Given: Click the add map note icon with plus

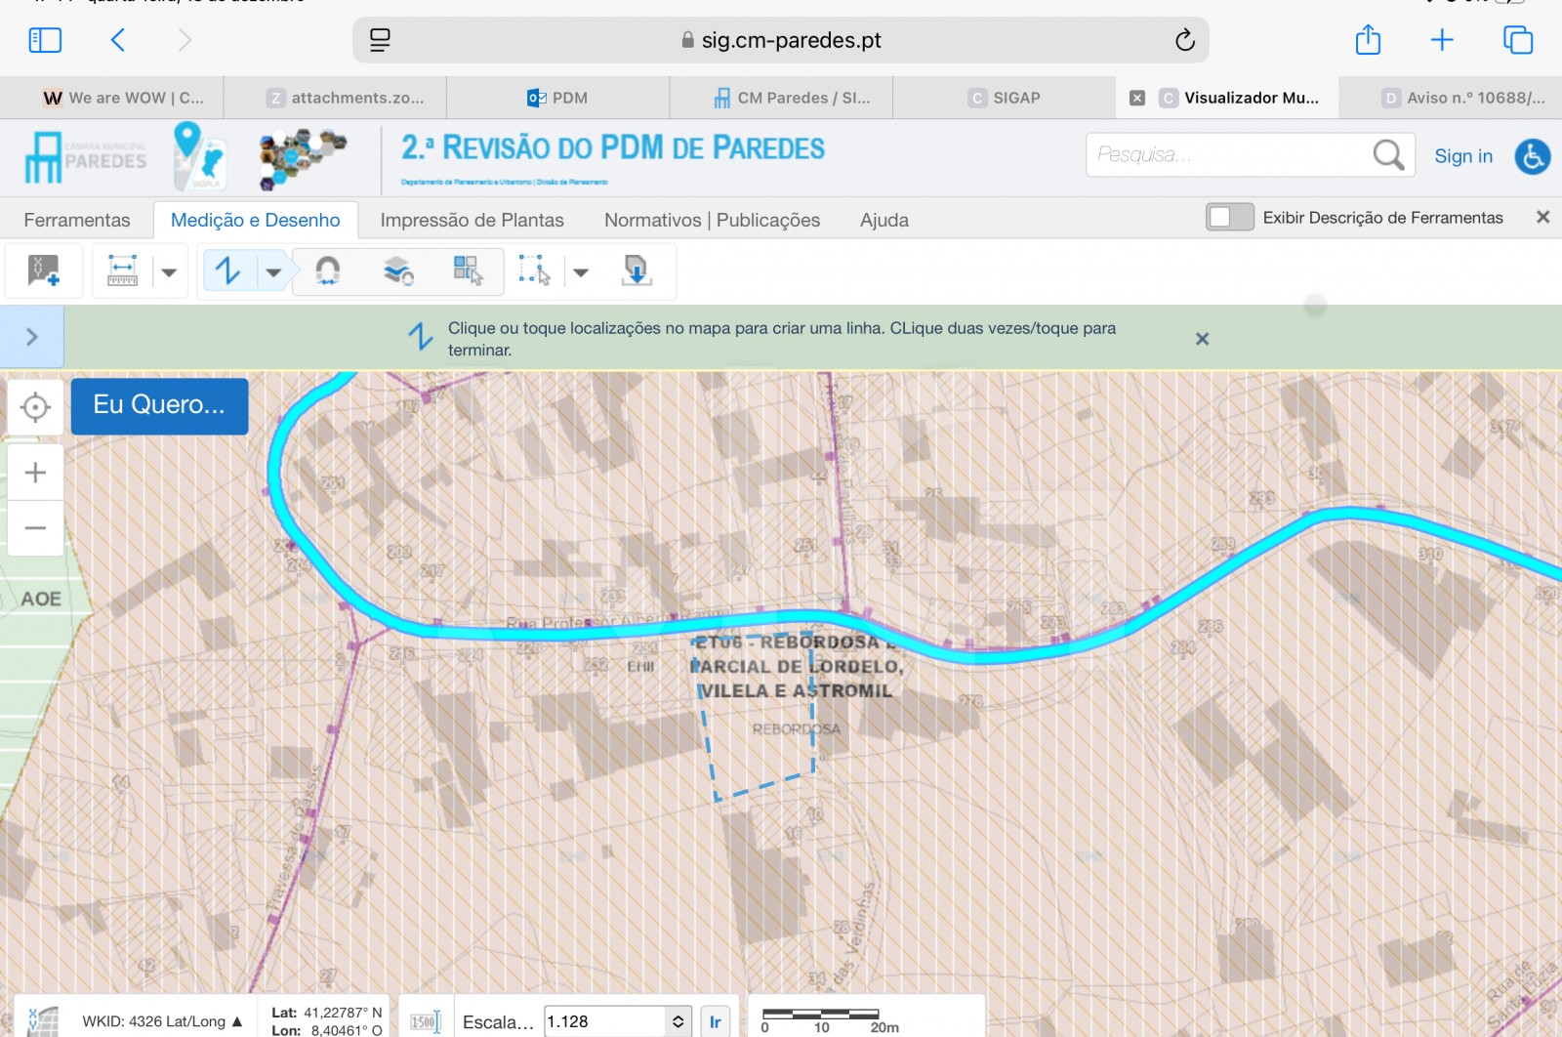Looking at the screenshot, I should (43, 271).
